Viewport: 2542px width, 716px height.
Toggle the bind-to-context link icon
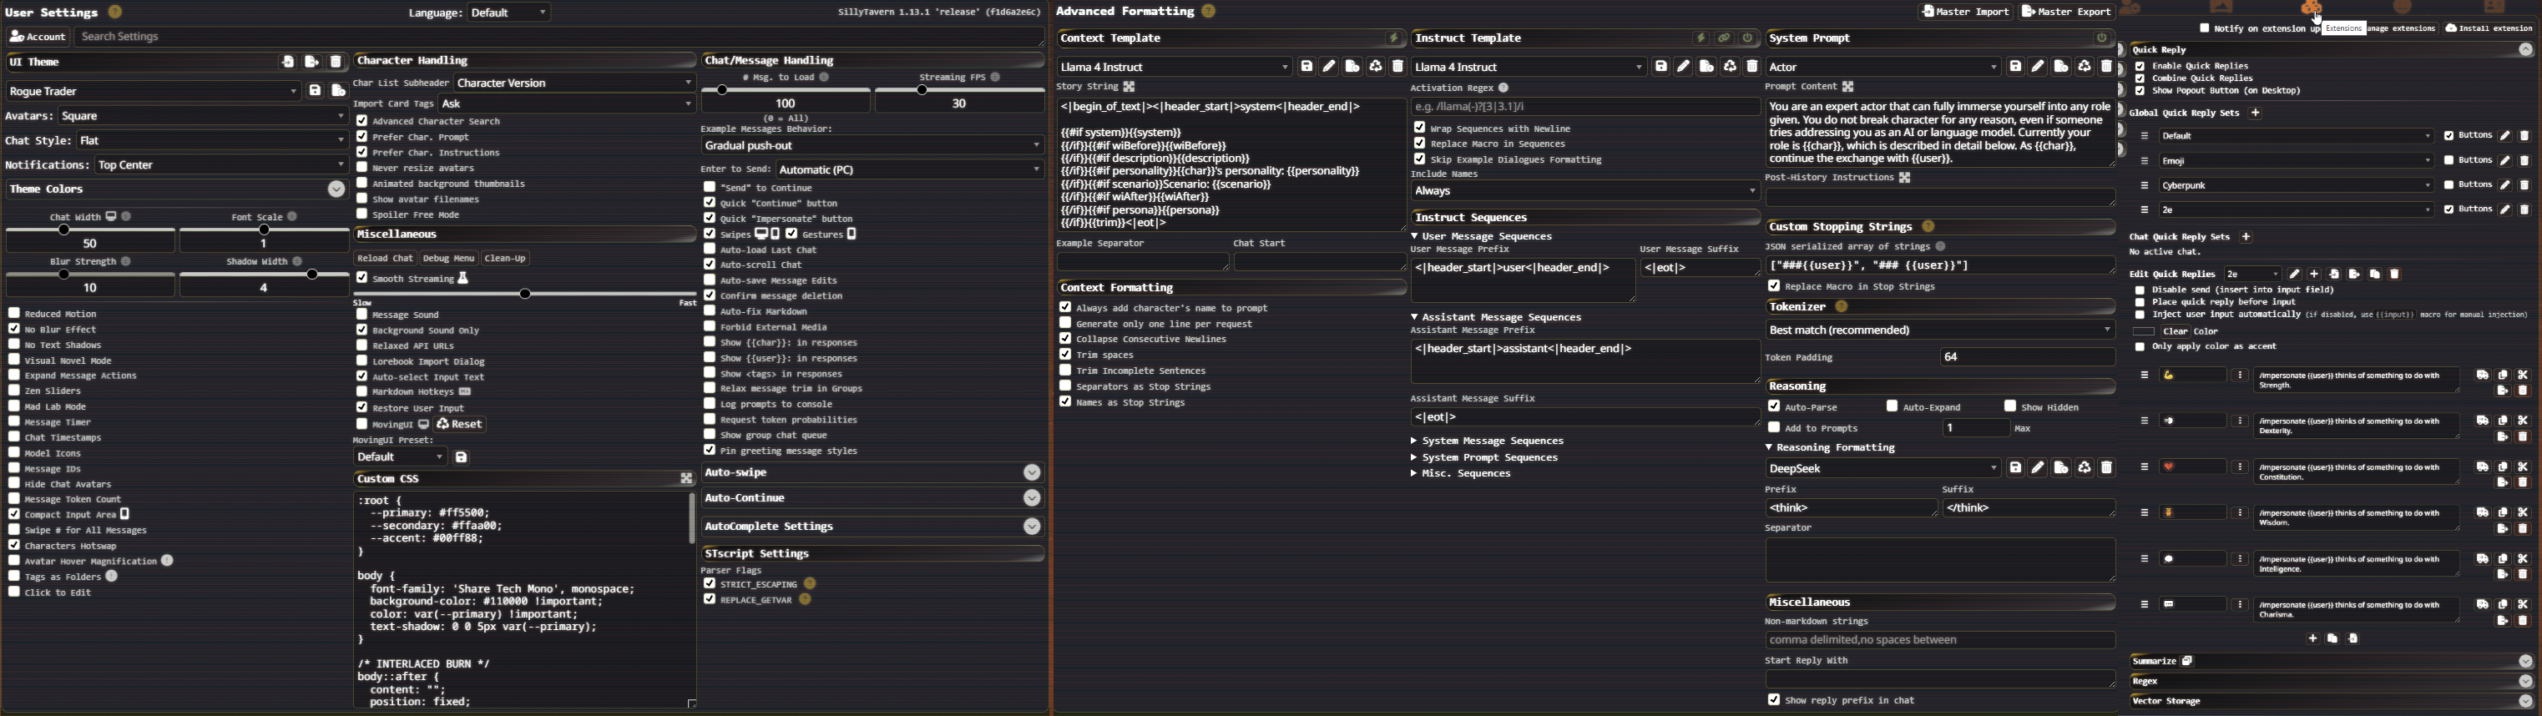(1724, 38)
